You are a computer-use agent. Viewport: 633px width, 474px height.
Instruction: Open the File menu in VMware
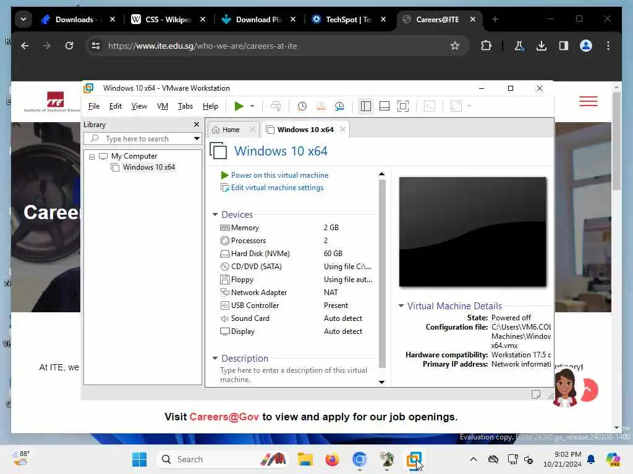[94, 106]
